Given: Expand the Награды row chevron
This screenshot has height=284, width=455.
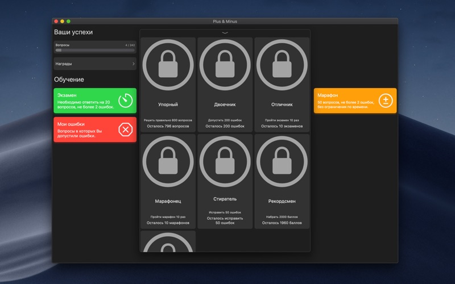Looking at the screenshot, I should point(134,64).
